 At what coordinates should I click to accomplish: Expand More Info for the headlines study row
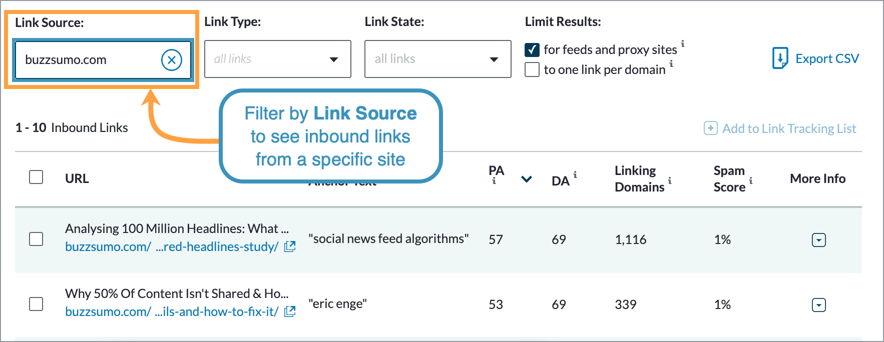pos(818,240)
